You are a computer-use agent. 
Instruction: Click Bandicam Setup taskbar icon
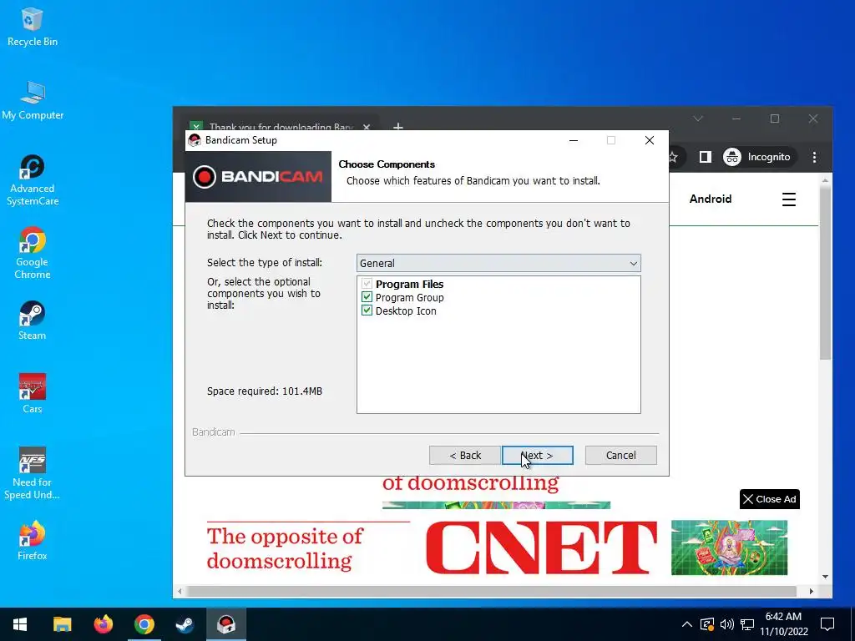tap(225, 624)
